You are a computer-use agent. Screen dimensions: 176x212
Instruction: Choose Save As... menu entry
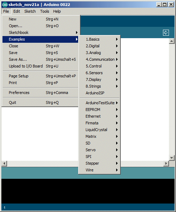[x=40, y=59]
